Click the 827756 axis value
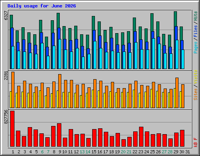This screenshot has height=156, width=200. click(6, 117)
